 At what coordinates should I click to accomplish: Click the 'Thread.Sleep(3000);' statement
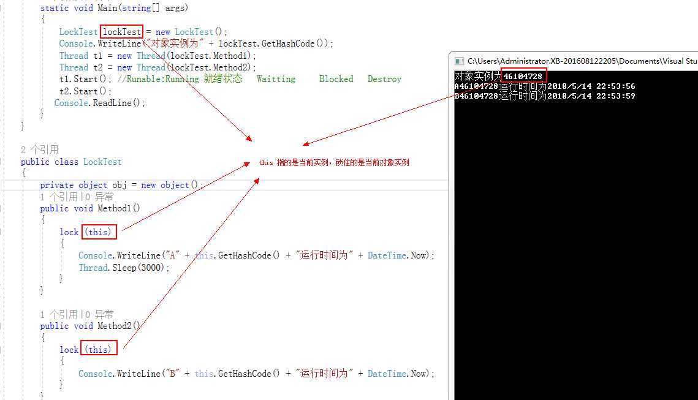pyautogui.click(x=124, y=268)
